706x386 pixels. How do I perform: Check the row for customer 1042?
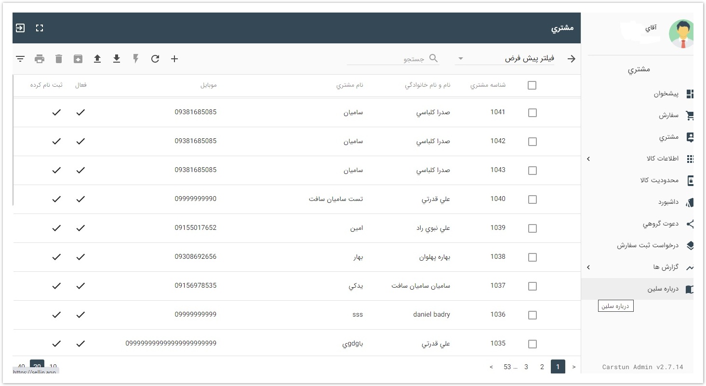[532, 141]
